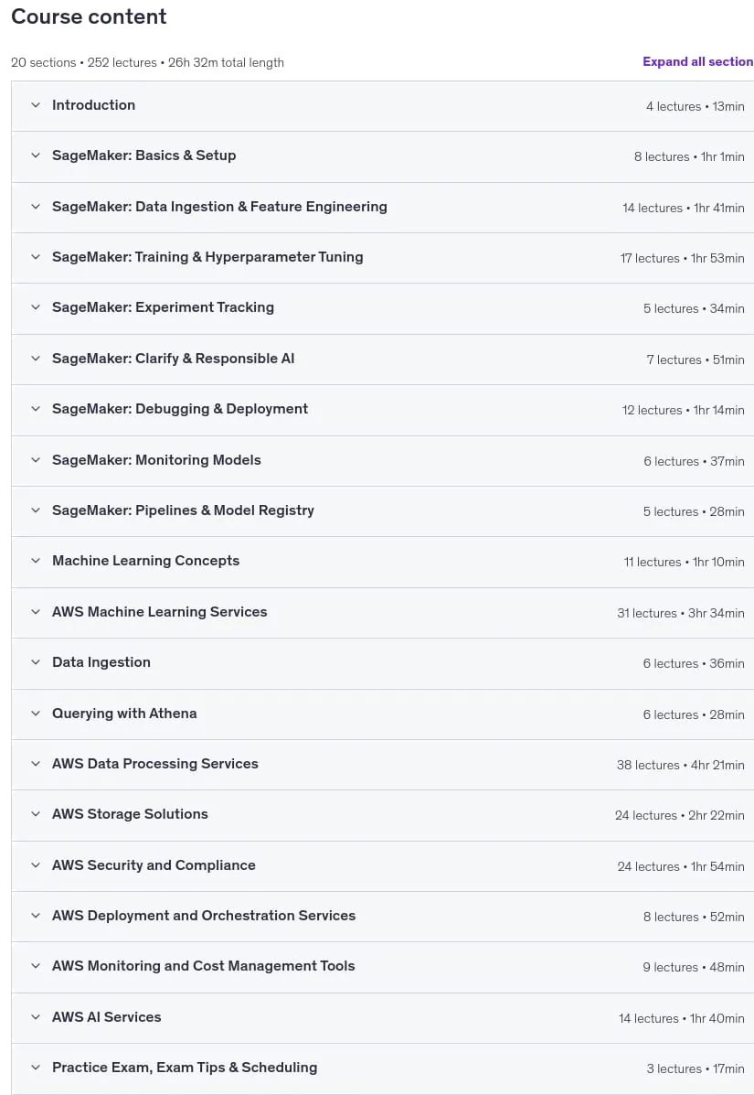Image resolution: width=754 pixels, height=1095 pixels.
Task: Expand SageMaker: Basics & Setup chevron
Action: pyautogui.click(x=36, y=156)
